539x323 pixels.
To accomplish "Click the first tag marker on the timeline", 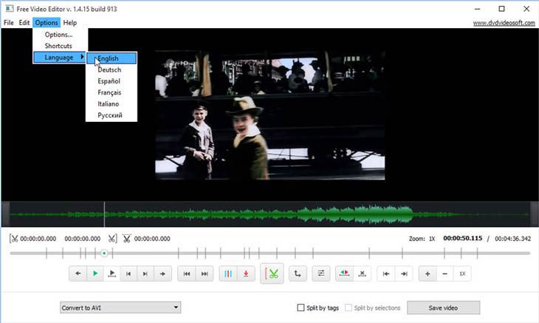I will (x=47, y=254).
